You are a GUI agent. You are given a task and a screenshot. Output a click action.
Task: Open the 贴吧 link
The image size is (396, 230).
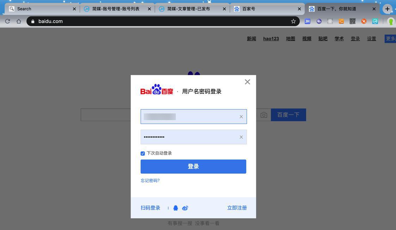click(323, 39)
